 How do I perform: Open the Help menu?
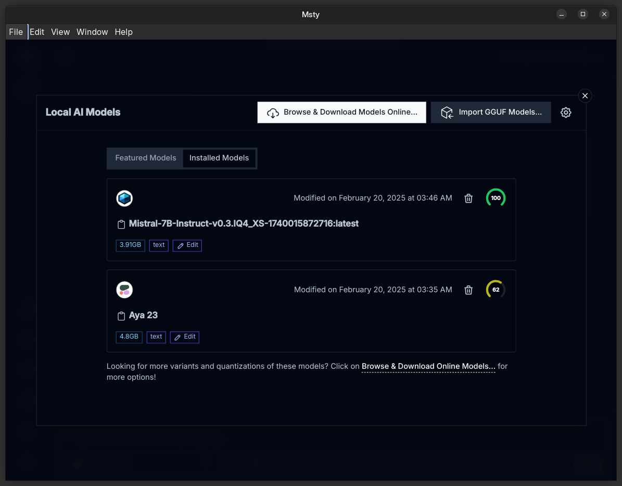tap(124, 32)
